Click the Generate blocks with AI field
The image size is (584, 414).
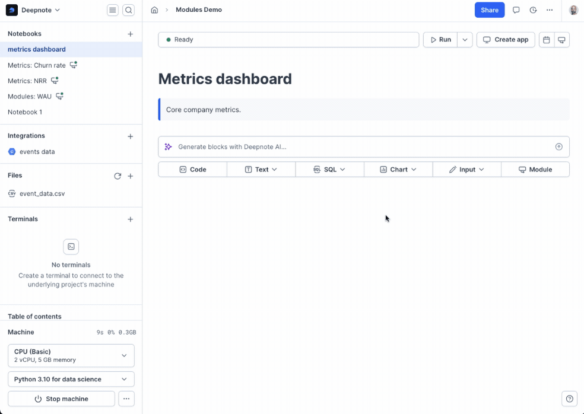[356, 147]
